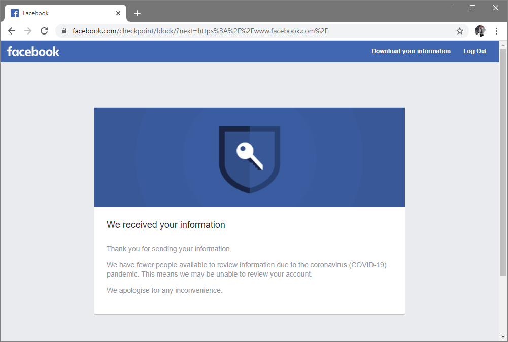
Task: Click the heading 'We received your information'
Action: (166, 225)
